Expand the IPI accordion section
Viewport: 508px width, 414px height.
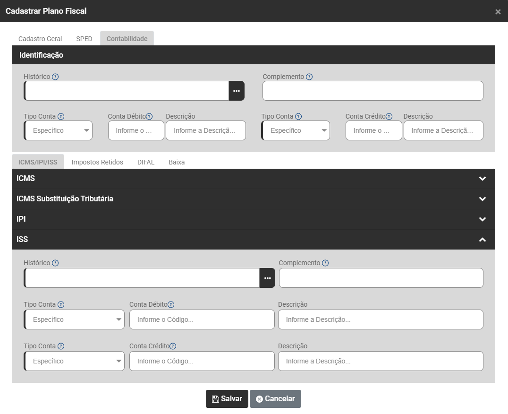pyautogui.click(x=482, y=219)
